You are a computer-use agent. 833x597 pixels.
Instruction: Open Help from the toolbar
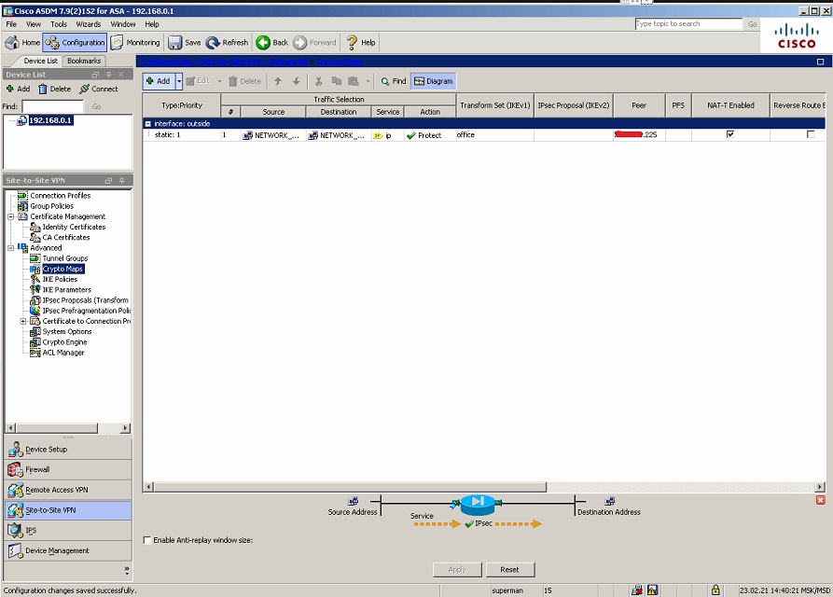(361, 43)
